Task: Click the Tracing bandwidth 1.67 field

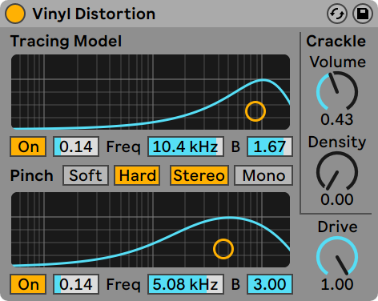Action: click(270, 146)
